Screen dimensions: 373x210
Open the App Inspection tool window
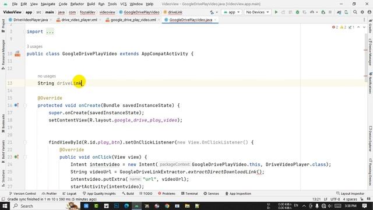click(238, 194)
